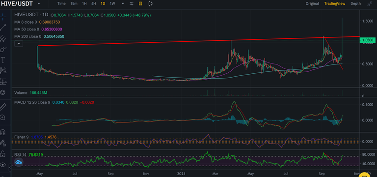Viewport: 377px width, 177px height.
Task: Click the Fisher 9 indicator label
Action: coord(21,137)
